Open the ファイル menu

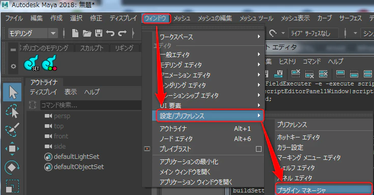[14, 18]
